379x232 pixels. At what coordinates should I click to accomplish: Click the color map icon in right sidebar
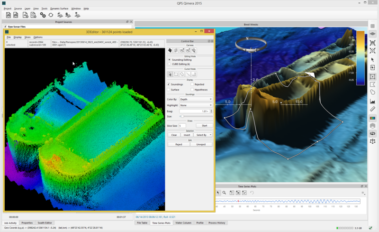[373, 118]
